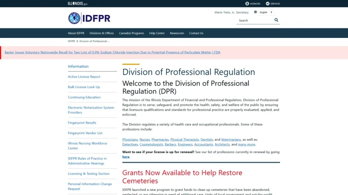Click the IDFPR seal logo
This screenshot has width=348, height=195.
[74, 18]
